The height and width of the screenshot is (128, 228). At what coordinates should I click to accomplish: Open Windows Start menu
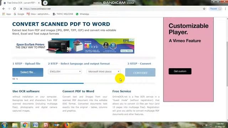[4, 125]
